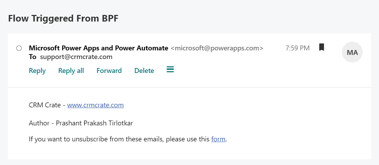Open the www.crmcrate.com link
This screenshot has width=379, height=165.
(95, 105)
